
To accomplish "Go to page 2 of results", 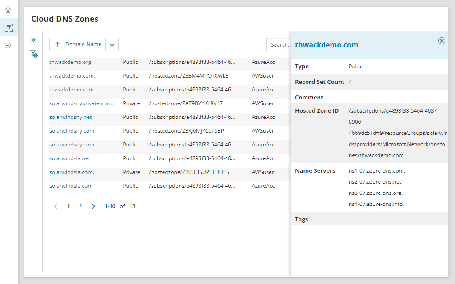I will click(80, 206).
